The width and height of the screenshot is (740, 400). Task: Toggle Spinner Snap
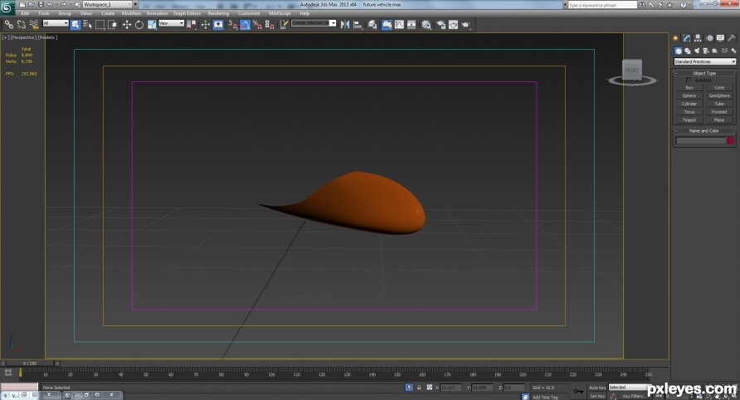point(270,25)
